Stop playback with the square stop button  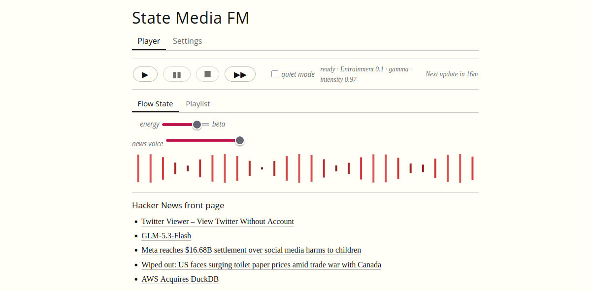(208, 74)
